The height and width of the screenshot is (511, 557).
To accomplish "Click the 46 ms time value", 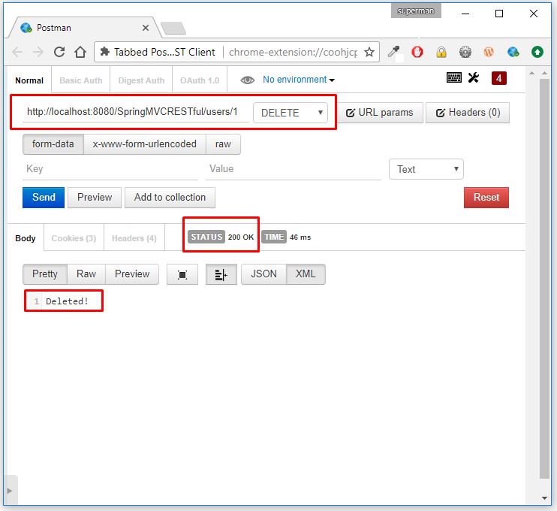I will point(300,237).
